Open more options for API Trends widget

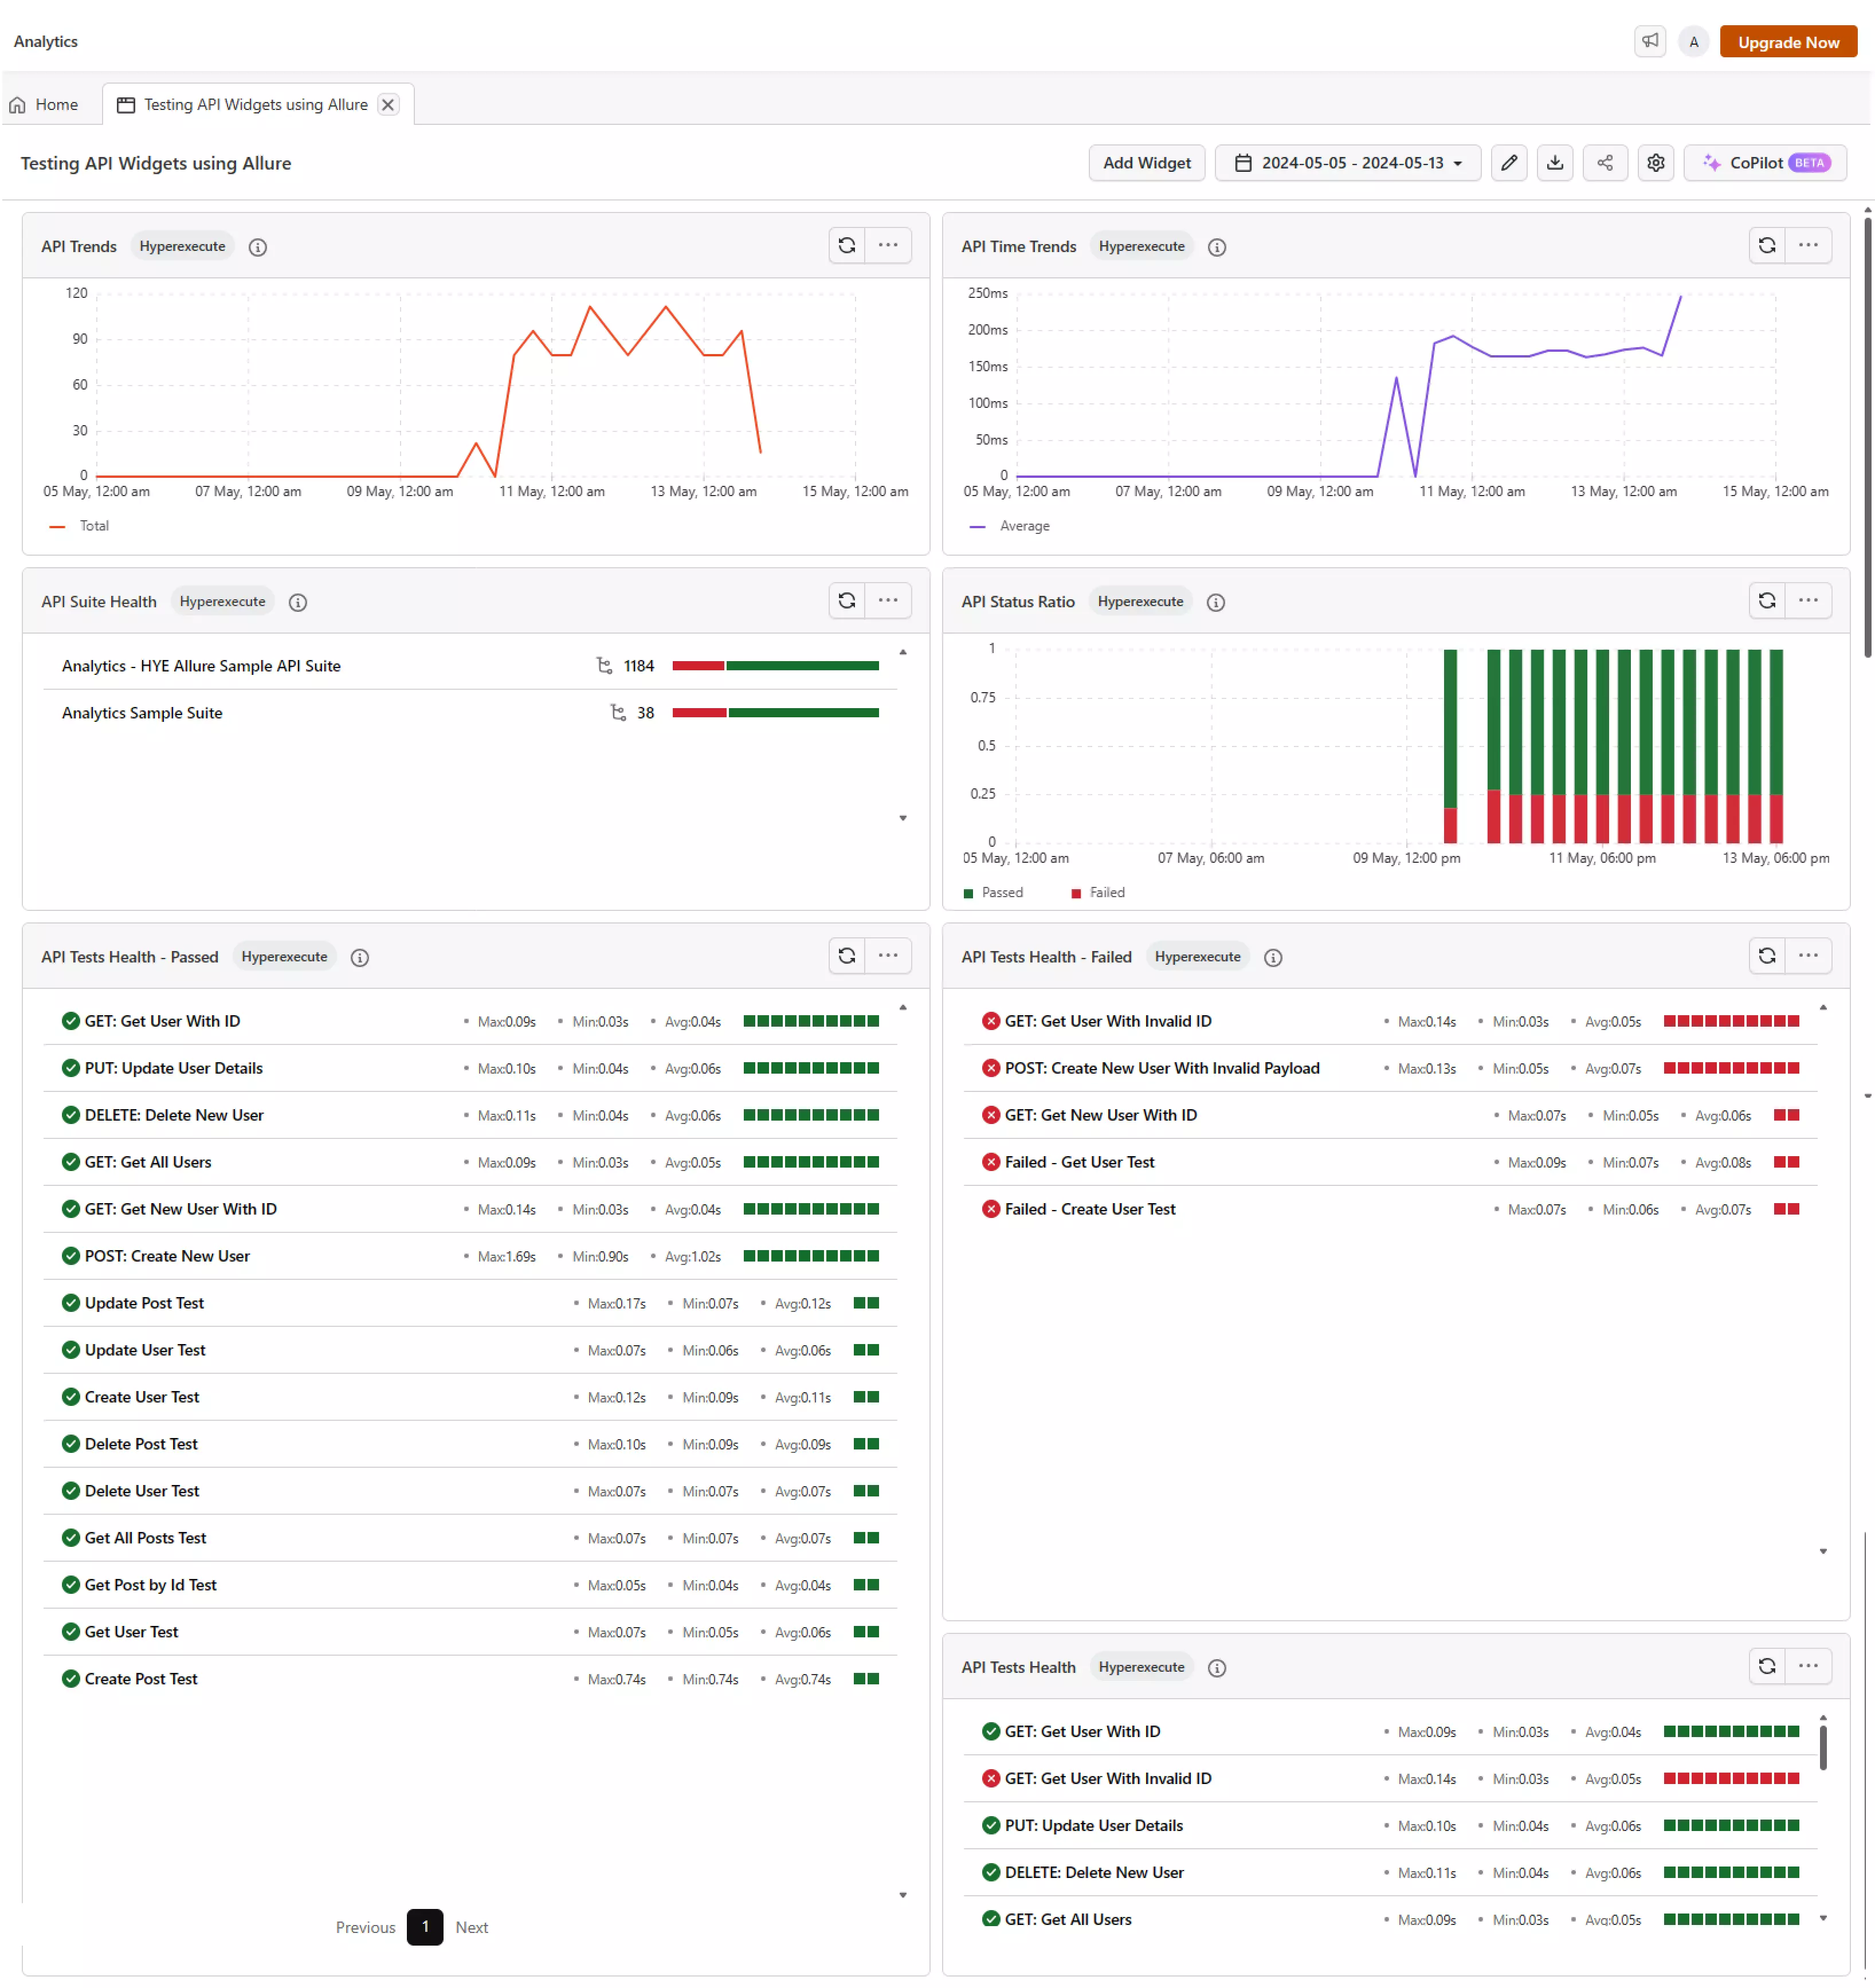[x=887, y=245]
